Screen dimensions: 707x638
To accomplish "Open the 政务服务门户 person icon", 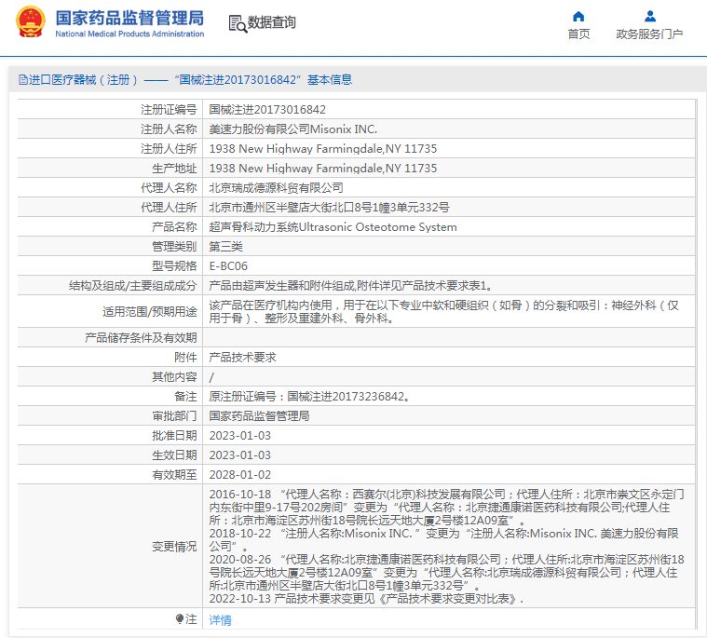I will point(650,17).
